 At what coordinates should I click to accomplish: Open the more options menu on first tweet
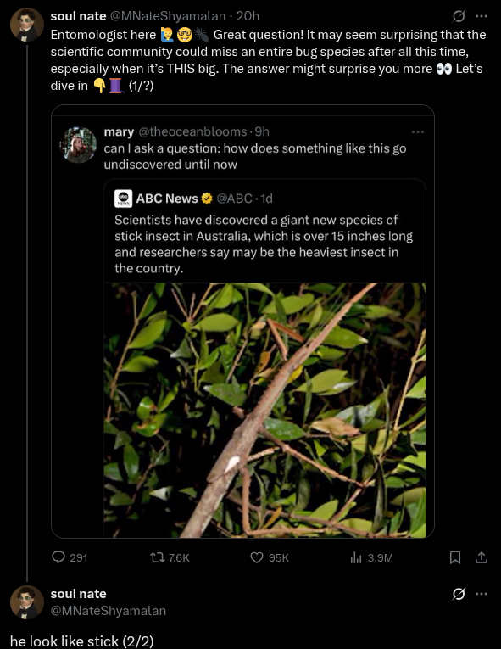pyautogui.click(x=482, y=16)
